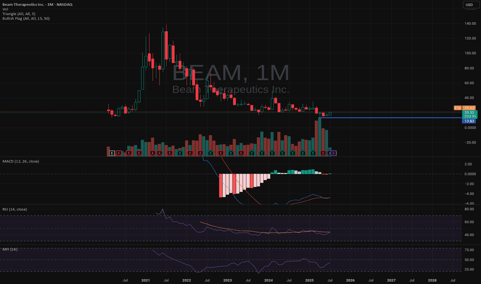
Task: Open the green August 2022 earnings marker
Action: point(211,153)
